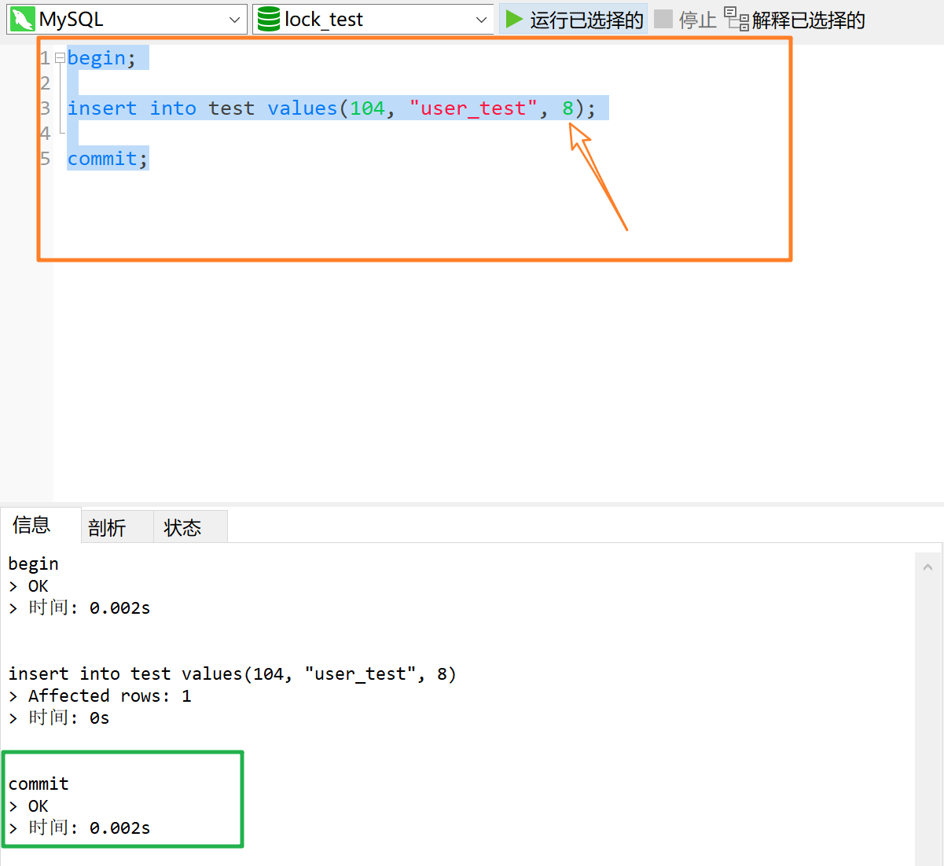The width and height of the screenshot is (944, 866).
Task: Click the 'begin;' statement on line 1
Action: [x=101, y=58]
